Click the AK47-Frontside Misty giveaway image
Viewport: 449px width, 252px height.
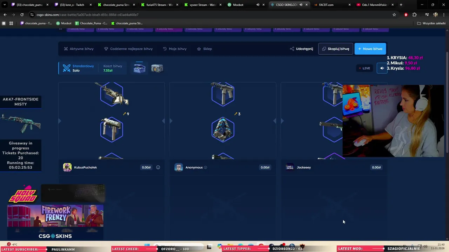pos(21,123)
